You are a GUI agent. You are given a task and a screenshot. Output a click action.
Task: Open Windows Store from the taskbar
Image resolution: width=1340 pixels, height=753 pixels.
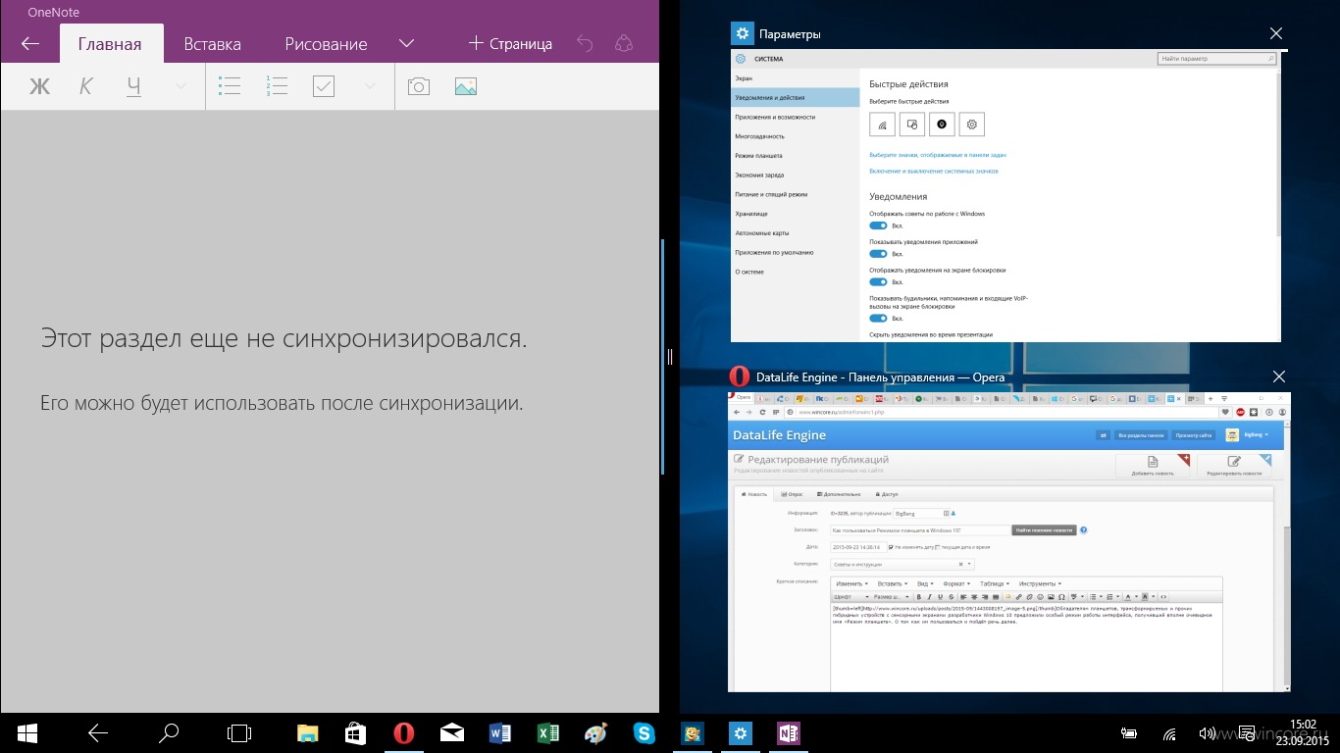pyautogui.click(x=355, y=732)
